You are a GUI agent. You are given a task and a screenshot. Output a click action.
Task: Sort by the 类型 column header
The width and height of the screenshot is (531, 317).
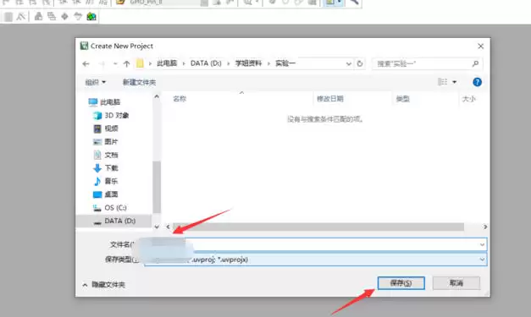tap(402, 99)
